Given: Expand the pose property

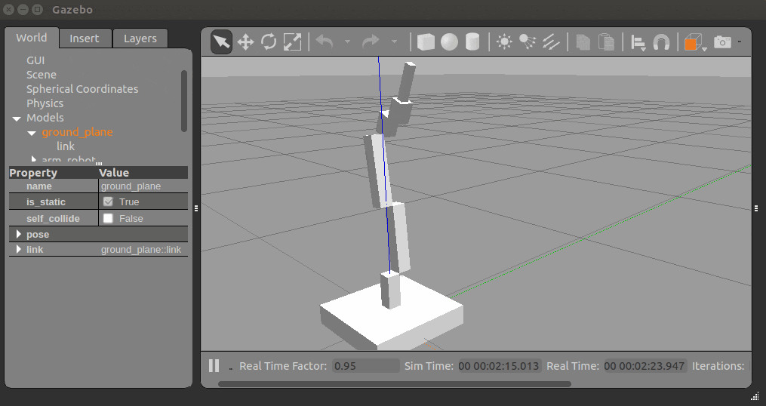Looking at the screenshot, I should coord(19,234).
